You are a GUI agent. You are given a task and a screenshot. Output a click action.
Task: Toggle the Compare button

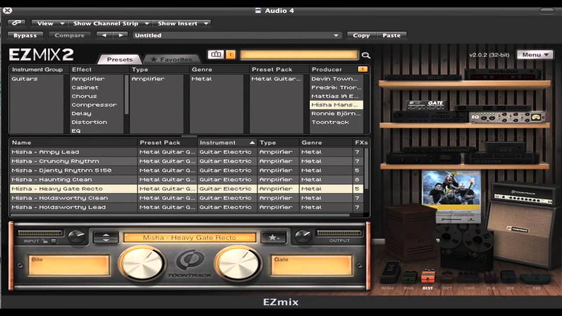point(69,35)
